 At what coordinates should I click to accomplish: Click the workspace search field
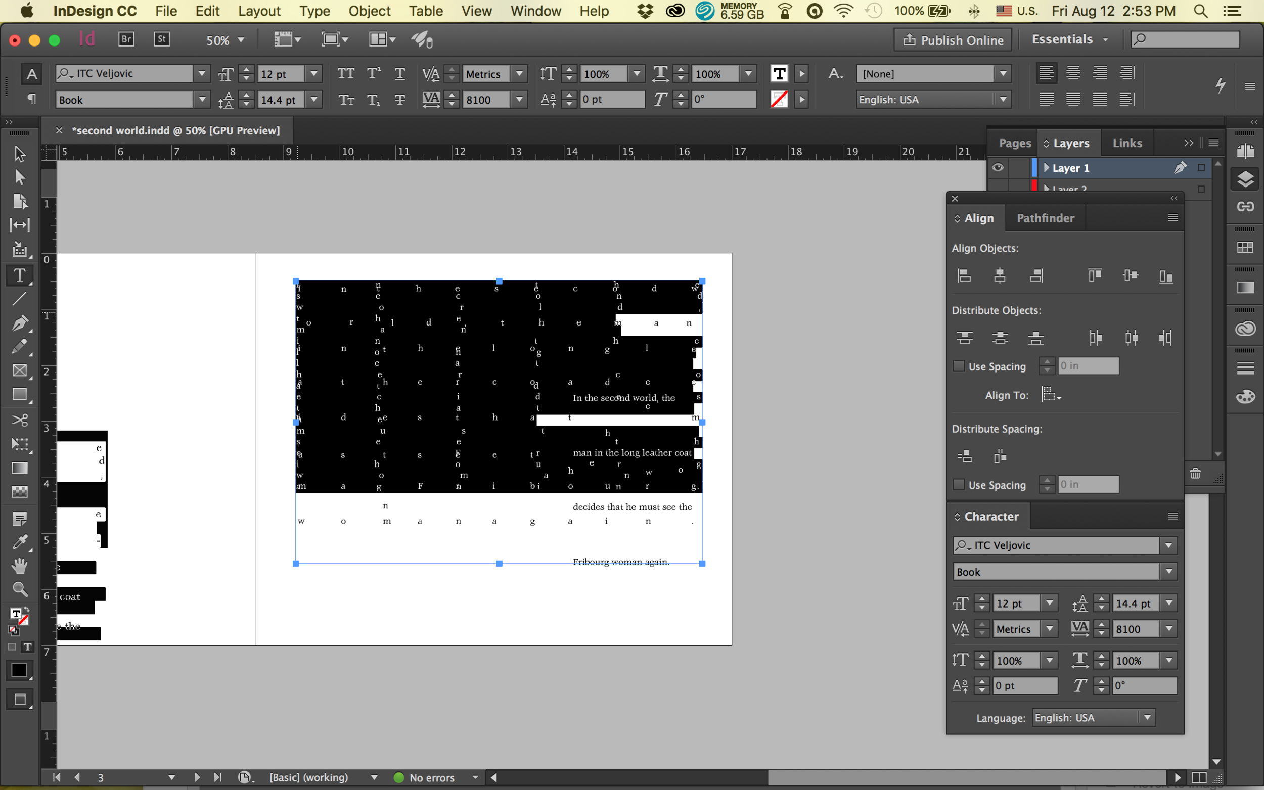pos(1185,39)
